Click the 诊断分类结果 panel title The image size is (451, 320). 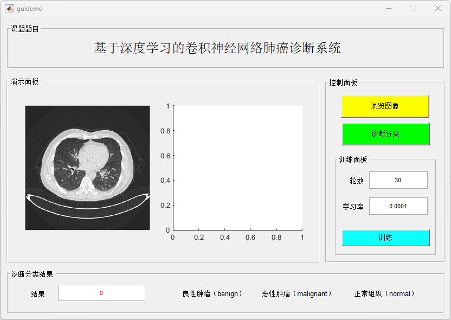pos(32,274)
